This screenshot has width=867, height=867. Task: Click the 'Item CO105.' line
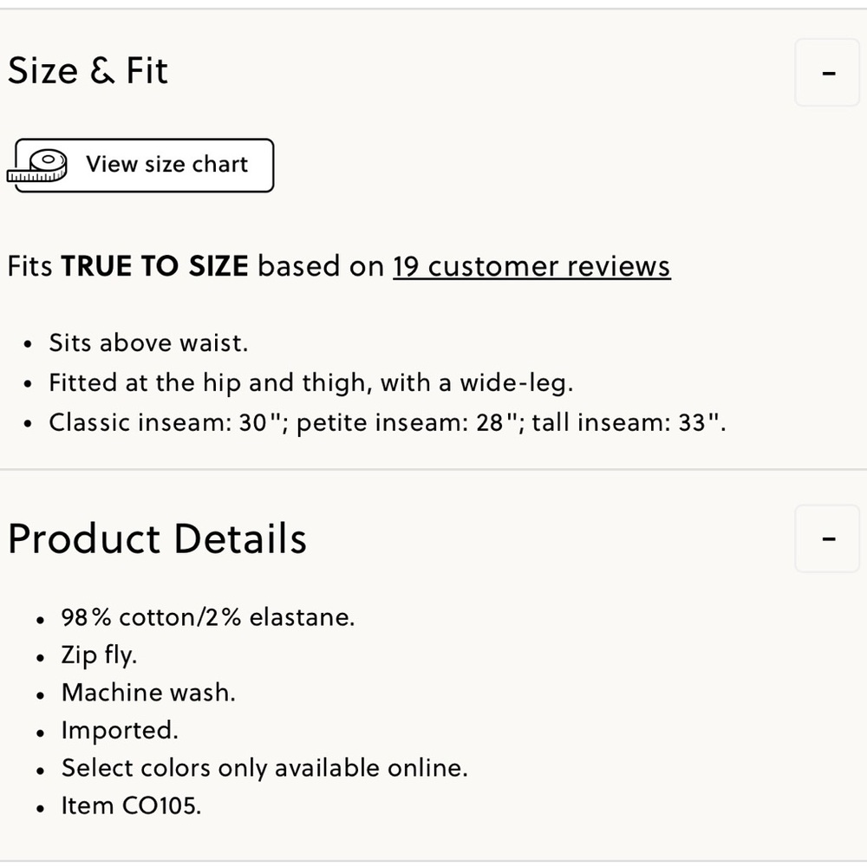click(x=131, y=805)
